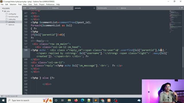Image resolution: width=184 pixels, height=103 pixels.
Task: Open Chrome from the taskbar
Action: coord(102,100)
